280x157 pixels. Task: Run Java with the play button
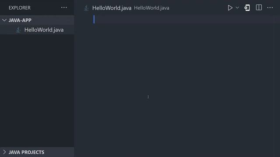tap(230, 8)
